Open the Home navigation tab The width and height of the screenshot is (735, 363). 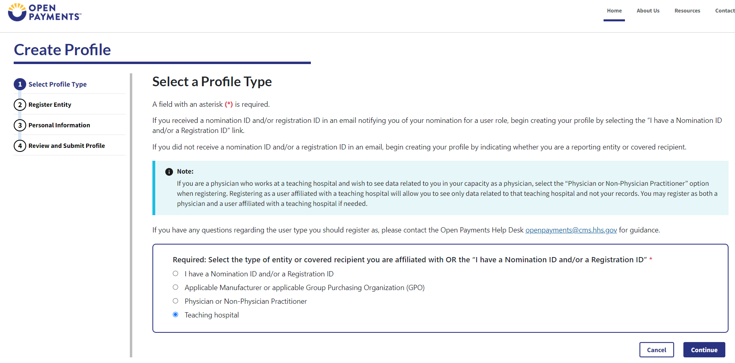point(614,11)
